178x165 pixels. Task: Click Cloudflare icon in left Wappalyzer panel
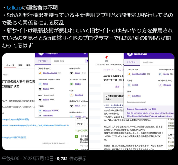[72, 95]
